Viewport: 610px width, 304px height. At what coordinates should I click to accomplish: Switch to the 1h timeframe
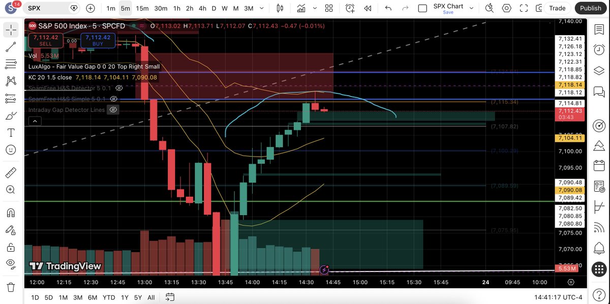176,8
